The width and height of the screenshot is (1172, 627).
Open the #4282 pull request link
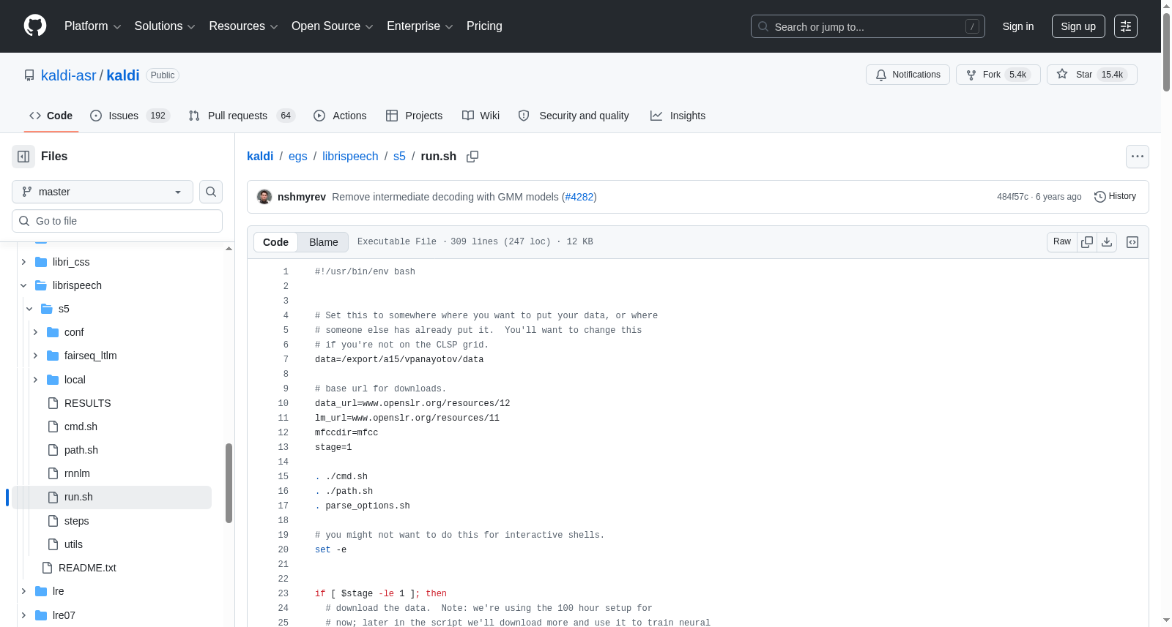(x=579, y=197)
